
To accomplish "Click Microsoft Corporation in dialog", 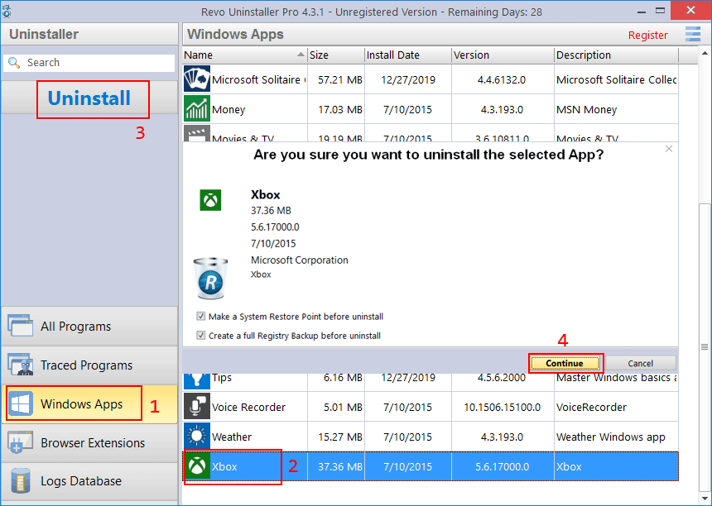I will [x=300, y=260].
